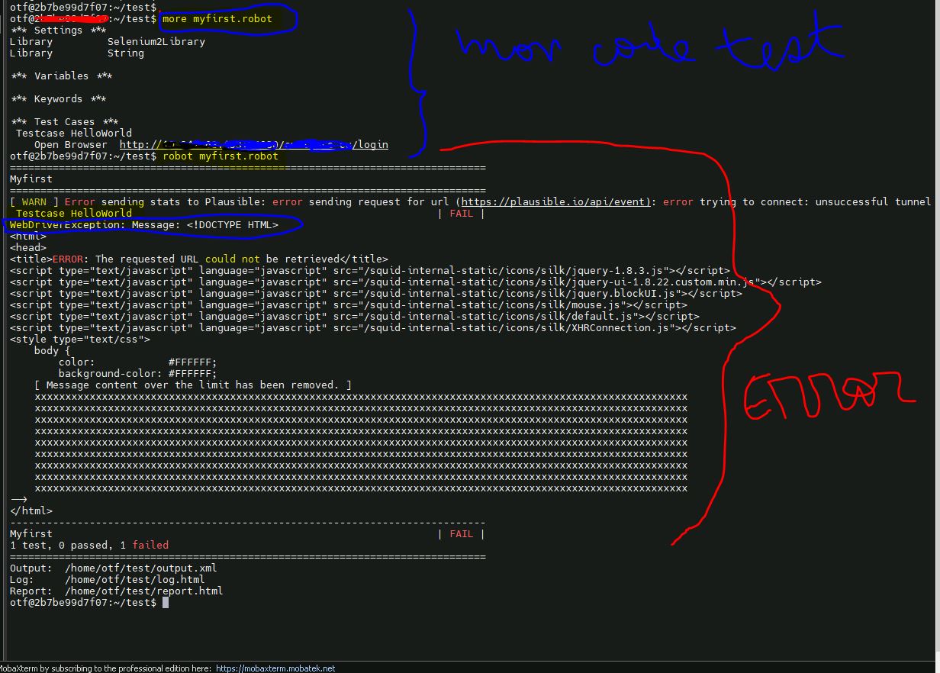This screenshot has height=673, width=940.
Task: Click FAIL status beside Testcase HelloWorld
Action: [x=461, y=214]
